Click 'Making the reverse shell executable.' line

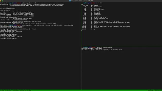pos(11,32)
